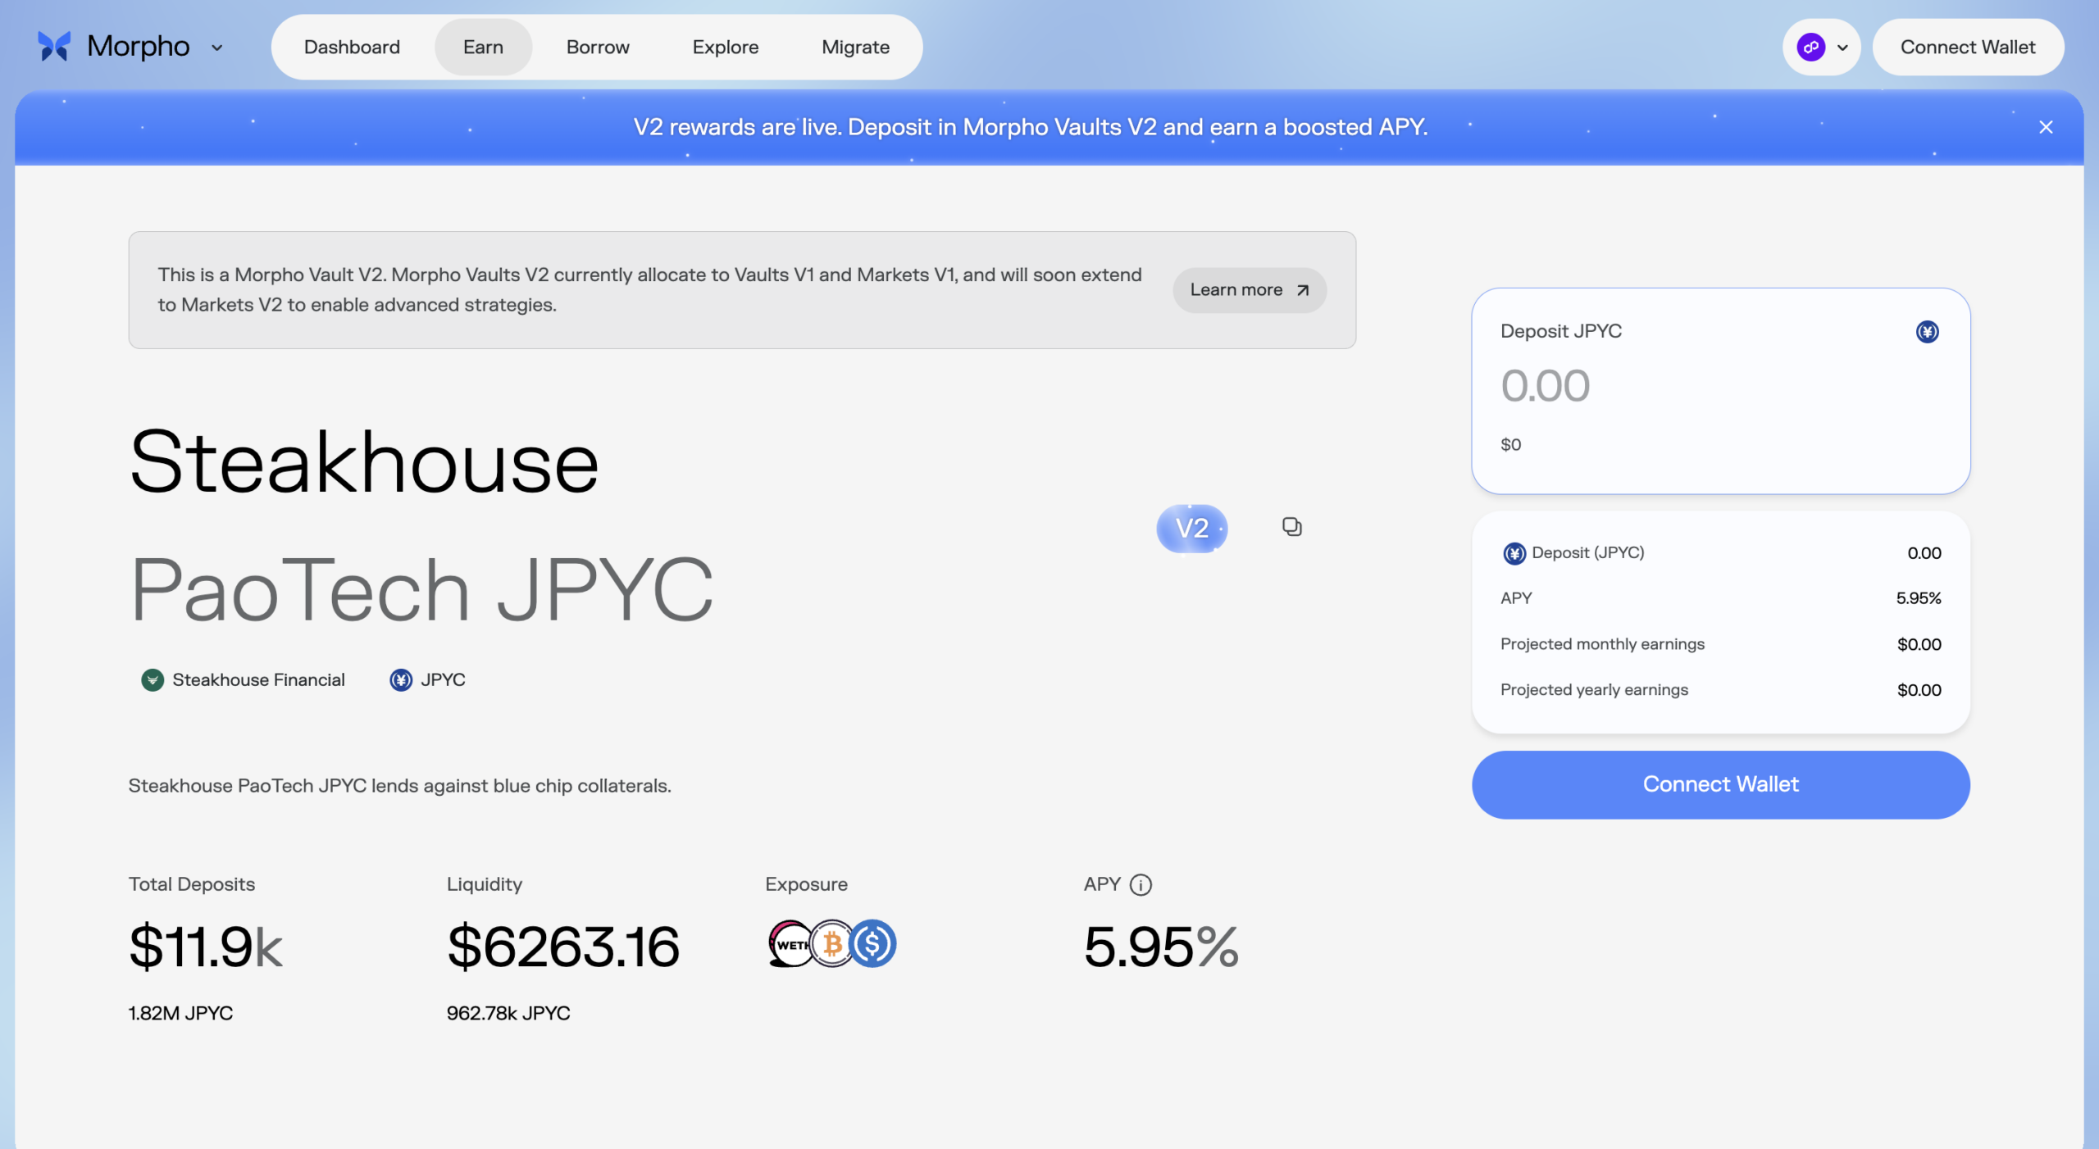The width and height of the screenshot is (2099, 1149).
Task: Click the copy vault address icon
Action: click(x=1291, y=527)
